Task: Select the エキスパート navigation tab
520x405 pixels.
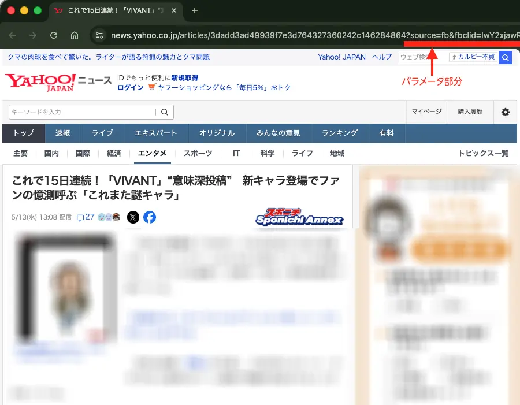Action: click(x=156, y=133)
